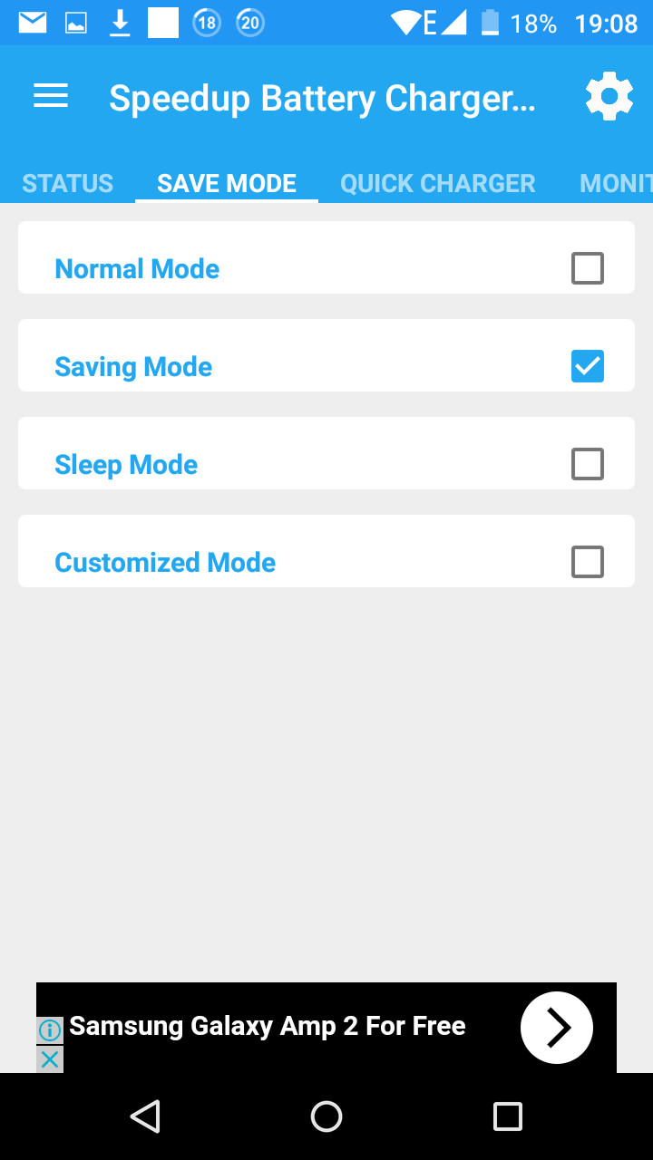Open the recent apps overview
The height and width of the screenshot is (1160, 653).
[507, 1116]
